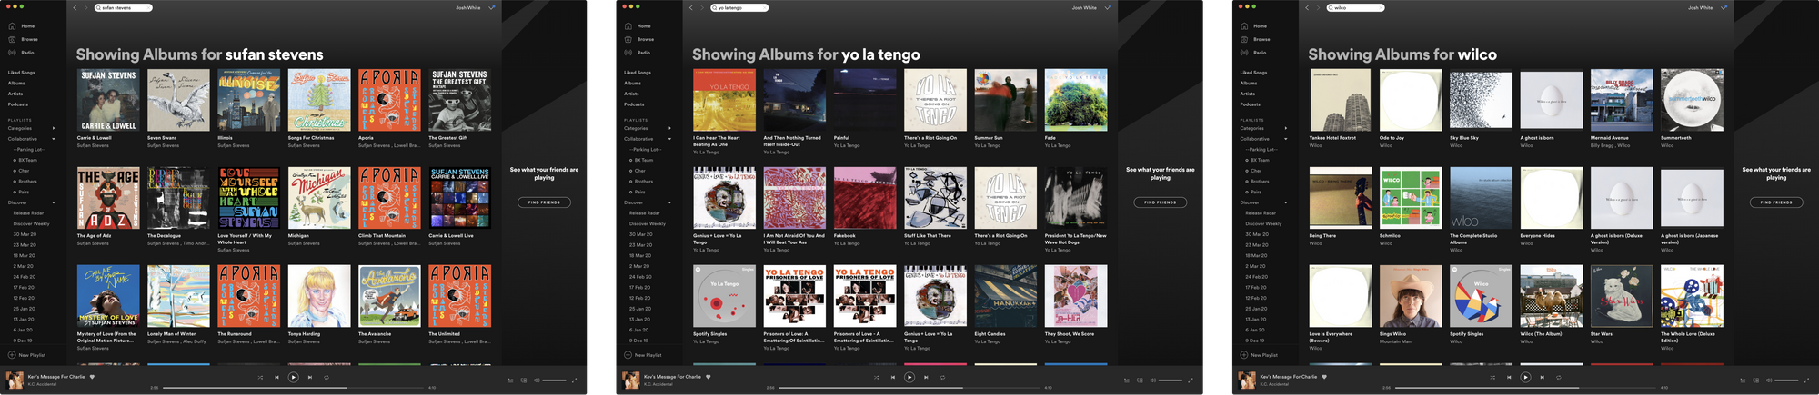
Task: Toggle the heart icon in yo la tengo window
Action: coord(708,376)
